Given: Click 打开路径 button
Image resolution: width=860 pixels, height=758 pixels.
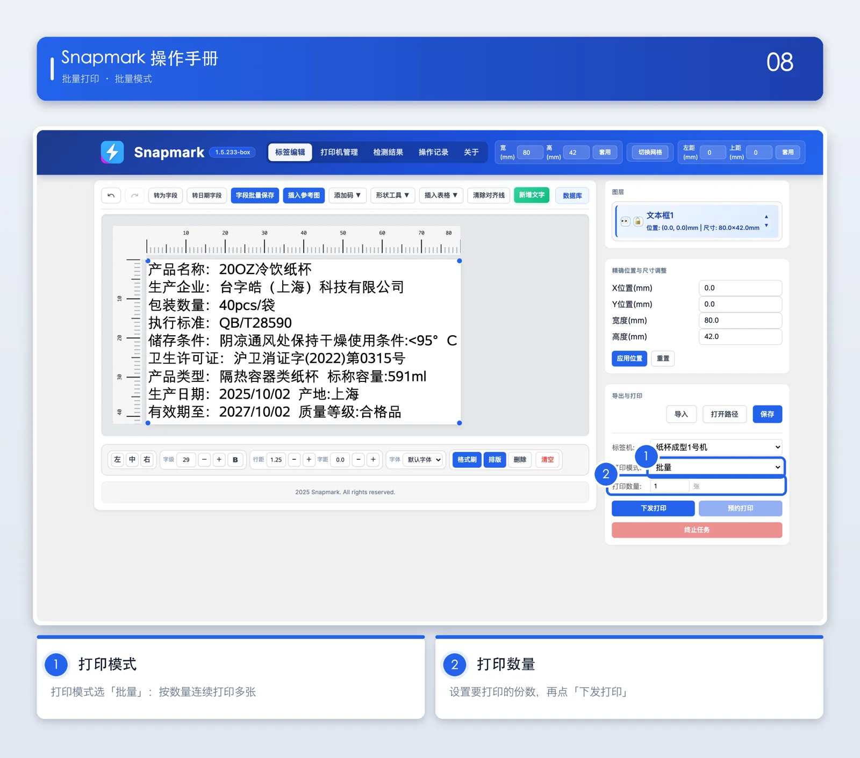Looking at the screenshot, I should pos(725,414).
